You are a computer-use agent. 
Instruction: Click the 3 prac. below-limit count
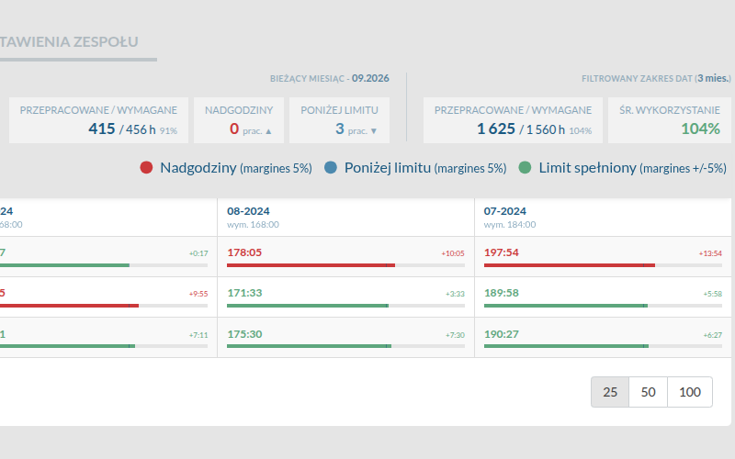click(340, 129)
